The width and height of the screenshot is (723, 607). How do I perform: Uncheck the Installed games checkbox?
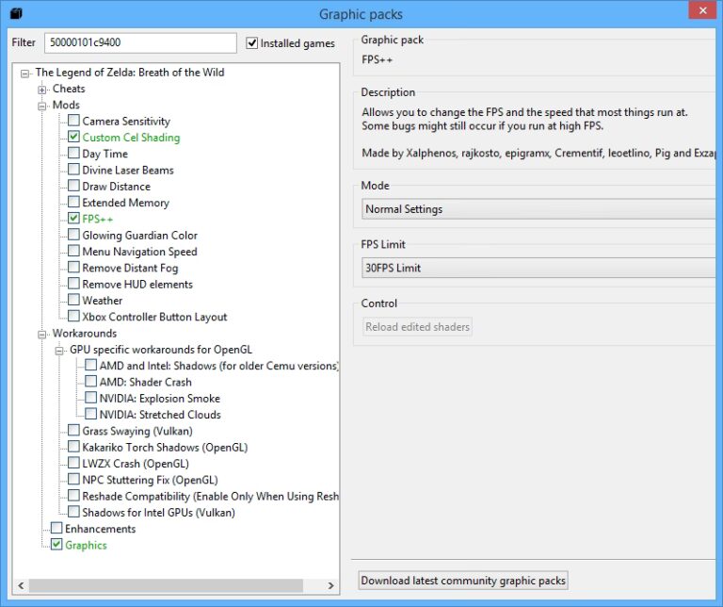(x=251, y=43)
